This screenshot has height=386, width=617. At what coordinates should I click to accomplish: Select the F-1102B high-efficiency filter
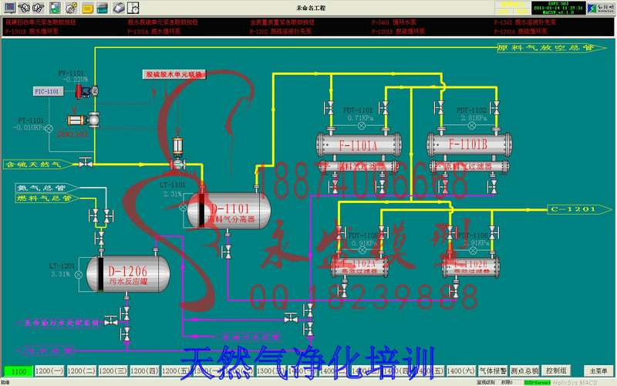[470, 266]
